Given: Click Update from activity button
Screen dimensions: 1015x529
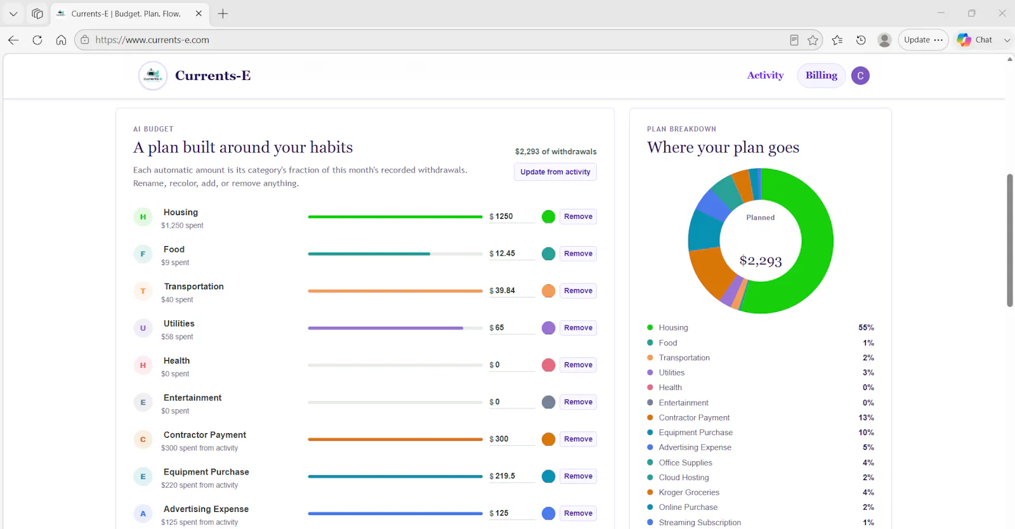Looking at the screenshot, I should coord(555,172).
